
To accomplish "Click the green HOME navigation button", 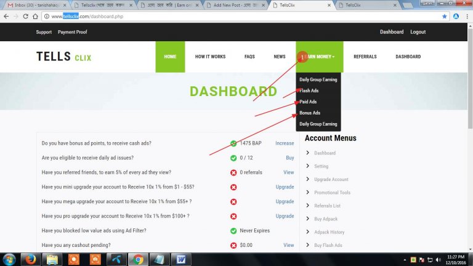I will tap(170, 57).
